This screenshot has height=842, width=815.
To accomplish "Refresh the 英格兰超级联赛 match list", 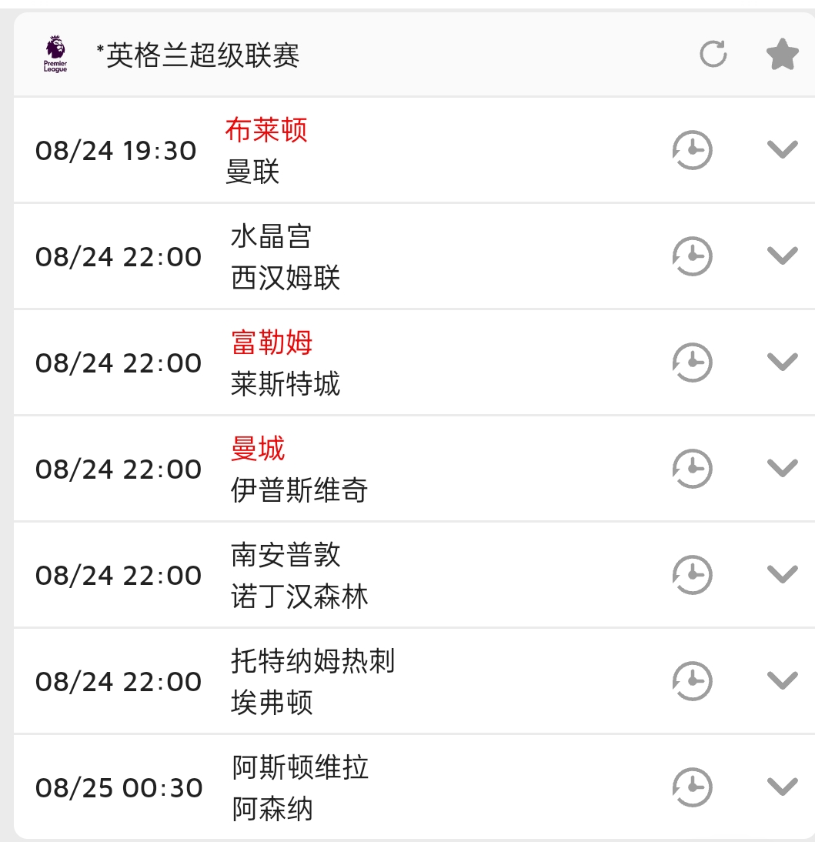I will 713,55.
